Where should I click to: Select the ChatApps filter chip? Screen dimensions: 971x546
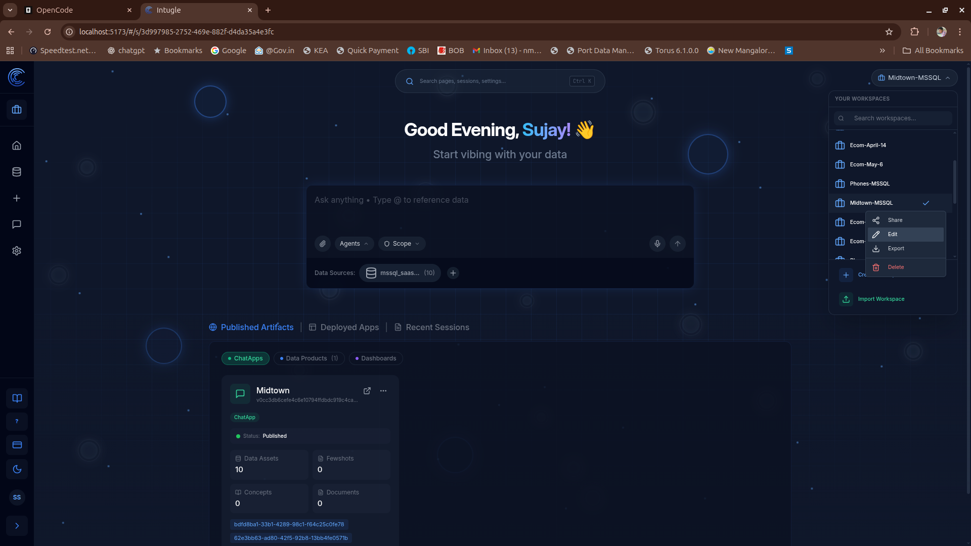coord(245,358)
